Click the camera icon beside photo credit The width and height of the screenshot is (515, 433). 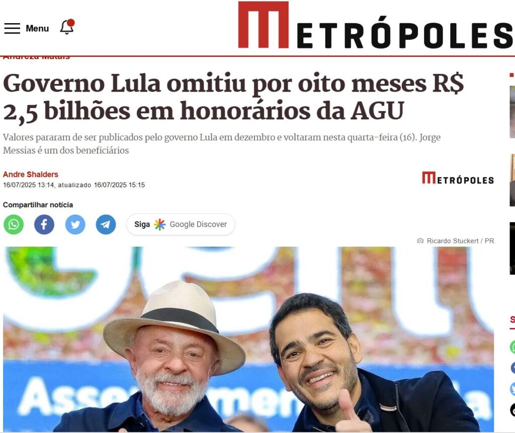(420, 241)
